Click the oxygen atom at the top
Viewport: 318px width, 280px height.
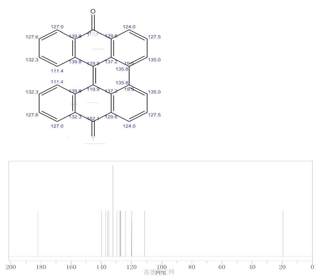click(x=93, y=12)
